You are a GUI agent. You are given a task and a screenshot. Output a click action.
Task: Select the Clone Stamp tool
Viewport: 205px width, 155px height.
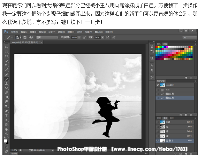point(6,84)
